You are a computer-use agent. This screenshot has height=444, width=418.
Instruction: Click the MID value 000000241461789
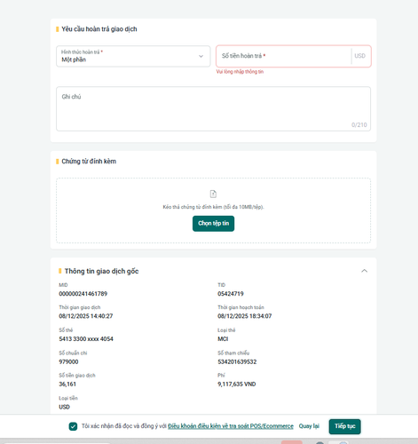click(83, 294)
